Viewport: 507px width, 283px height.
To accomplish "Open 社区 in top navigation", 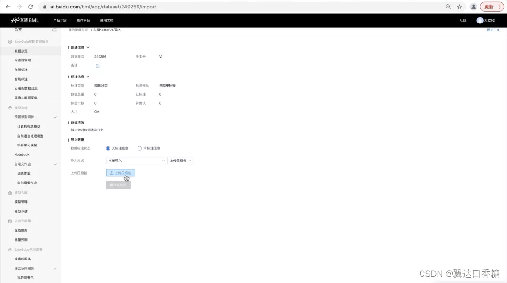I will tap(463, 20).
